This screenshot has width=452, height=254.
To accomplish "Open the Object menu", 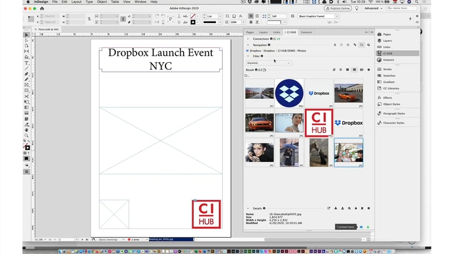I will [102, 2].
